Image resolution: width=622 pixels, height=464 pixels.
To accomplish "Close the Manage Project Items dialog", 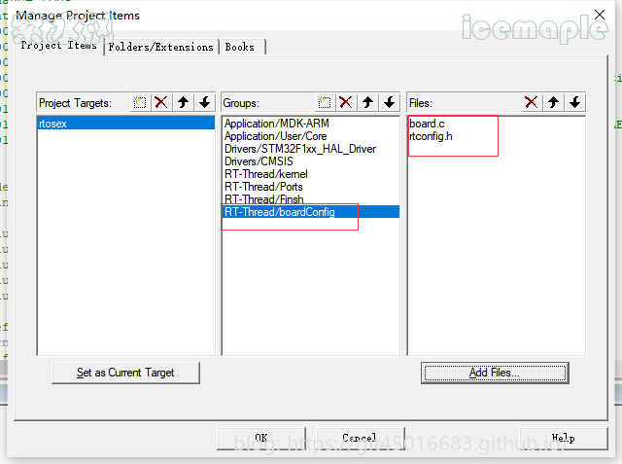I will click(600, 16).
